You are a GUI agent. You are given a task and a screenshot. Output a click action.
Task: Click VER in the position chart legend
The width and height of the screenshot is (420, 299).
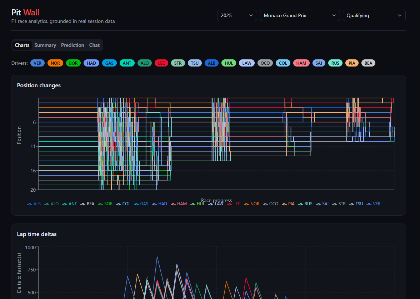click(x=374, y=204)
